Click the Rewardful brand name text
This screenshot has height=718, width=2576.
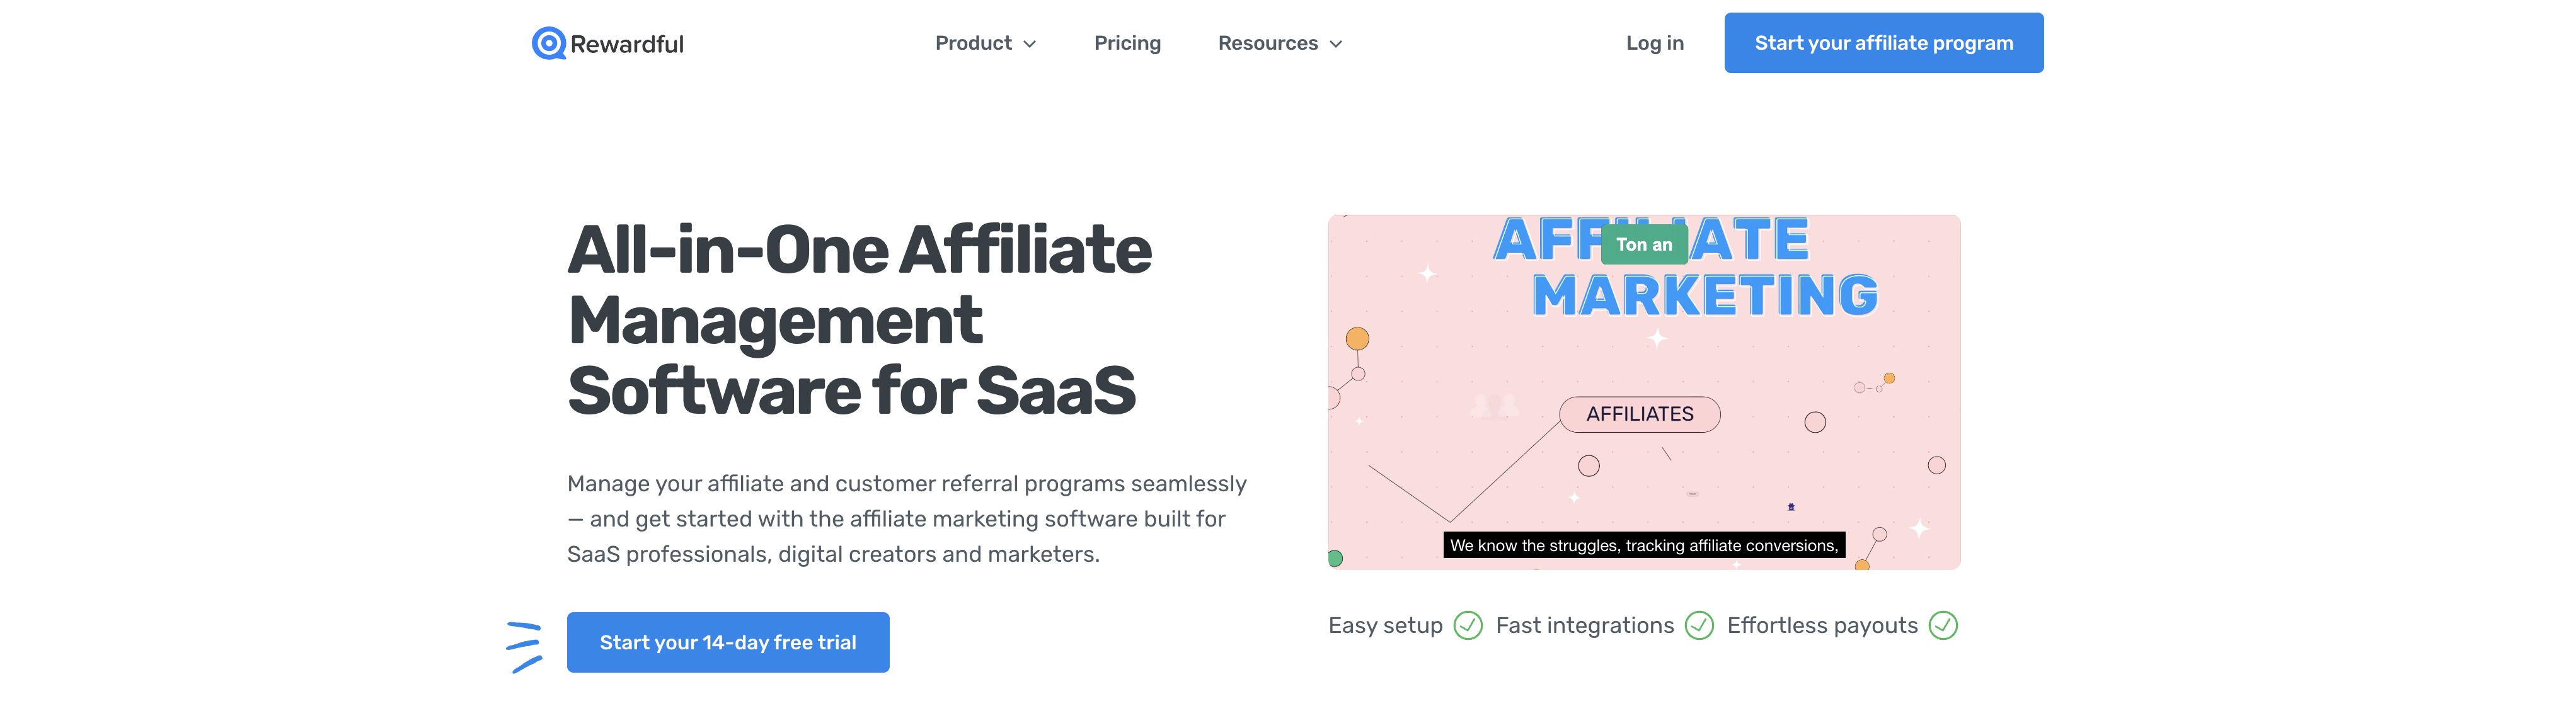(627, 44)
